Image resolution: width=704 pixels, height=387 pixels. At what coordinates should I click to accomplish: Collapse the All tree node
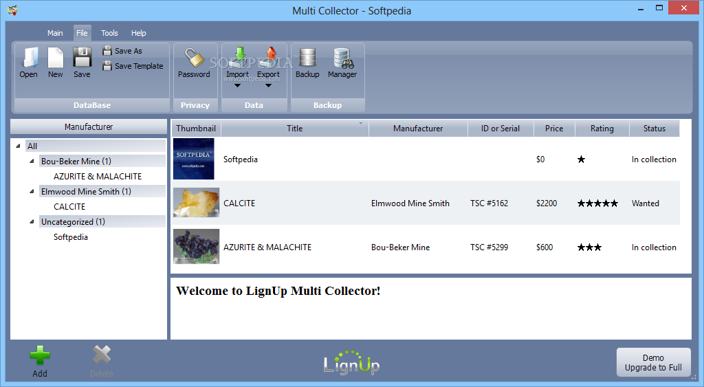pos(19,146)
